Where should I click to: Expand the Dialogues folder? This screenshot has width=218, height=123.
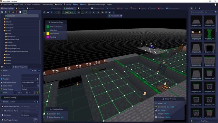[x=3, y=28]
